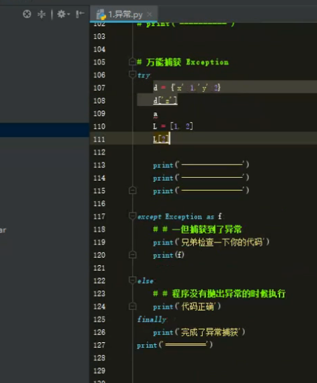Open the settings gear dropdown
Viewport: 317px width, 383px height.
coord(63,14)
